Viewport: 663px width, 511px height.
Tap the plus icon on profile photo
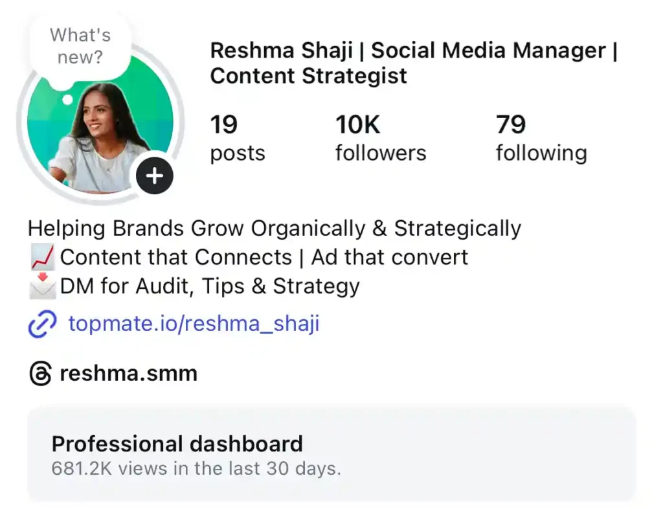(x=155, y=176)
